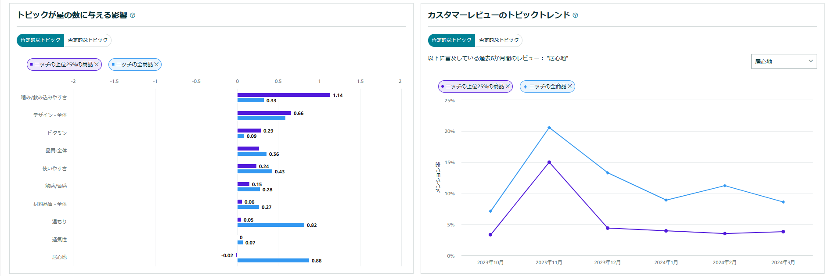The height and width of the screenshot is (276, 832).
Task: Click purple dot marker in topic-trend 上位25% chip
Action: pyautogui.click(x=442, y=86)
